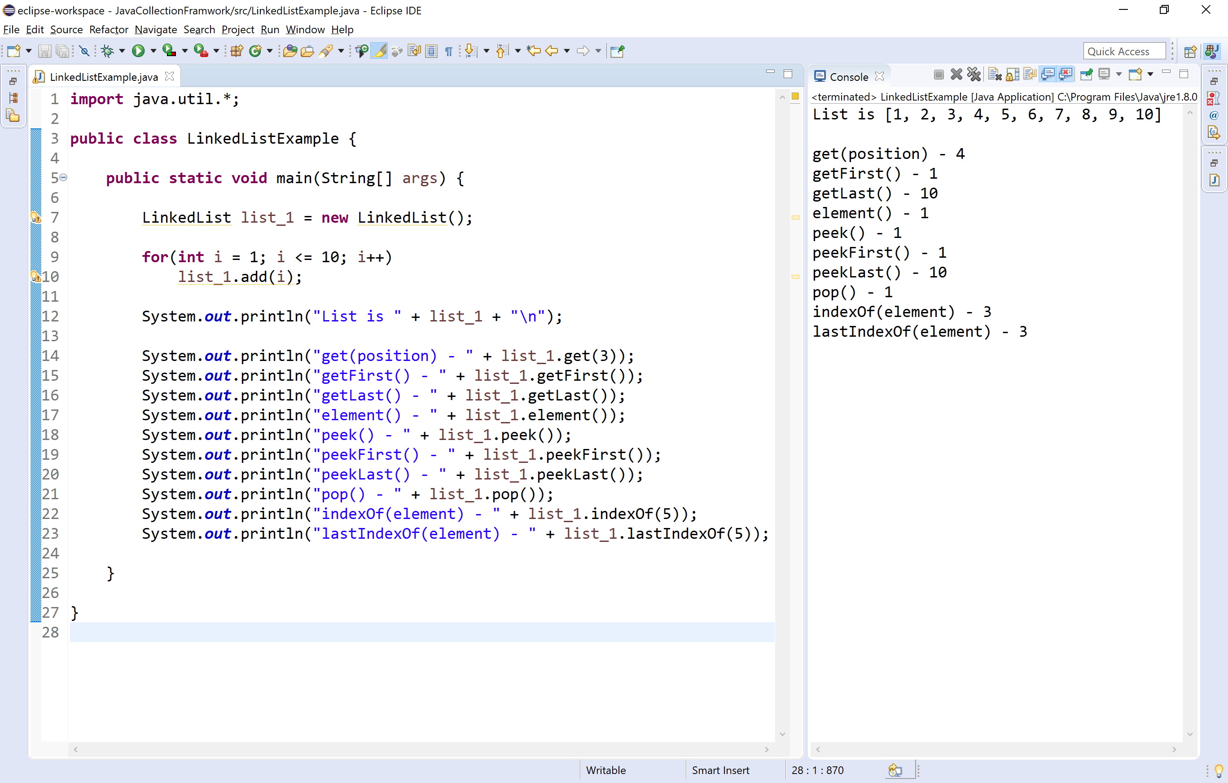Image resolution: width=1228 pixels, height=783 pixels.
Task: Run the LinkedListExample application
Action: point(139,51)
